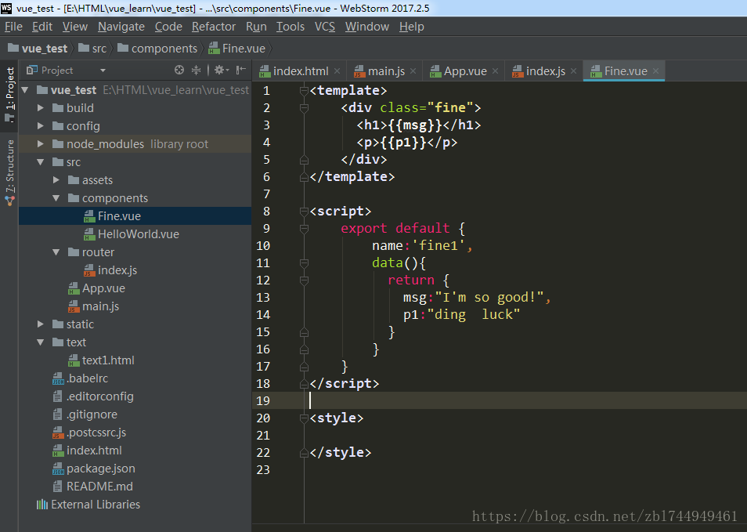Toggle the 7: Structure tool window
This screenshot has height=532, width=747.
point(9,172)
